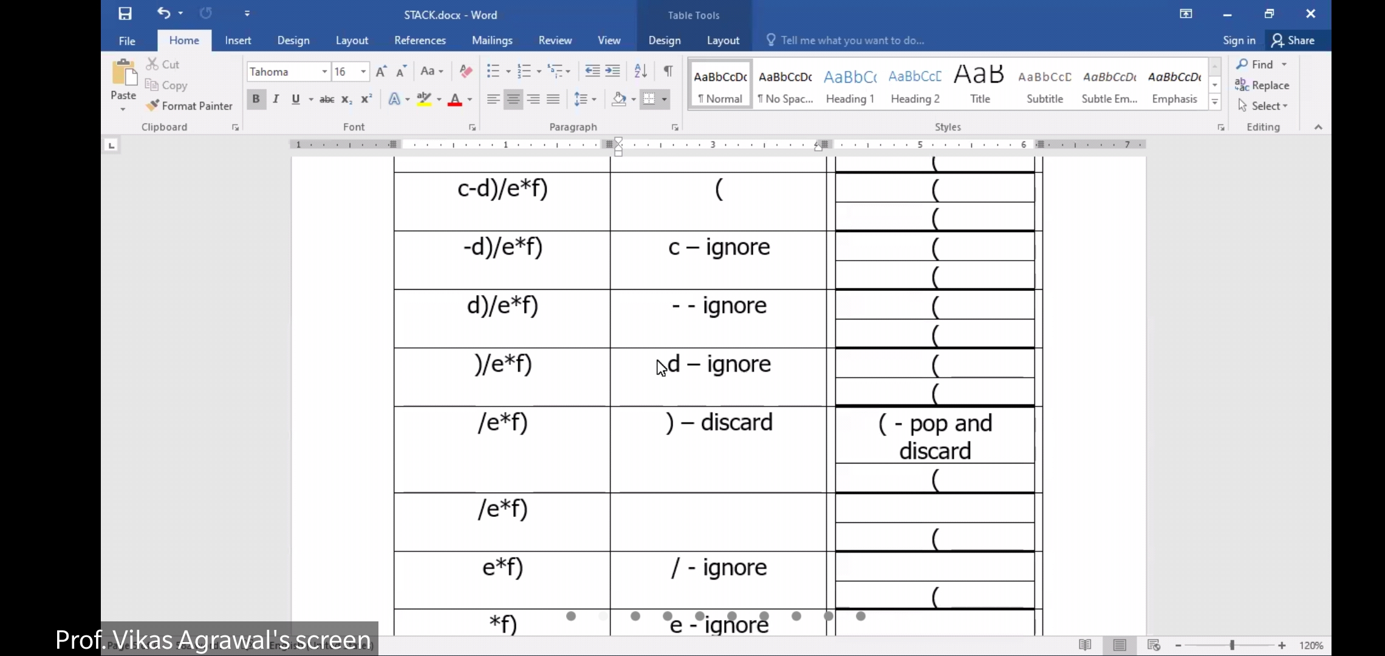Click Clear All Formatting eraser icon

466,71
